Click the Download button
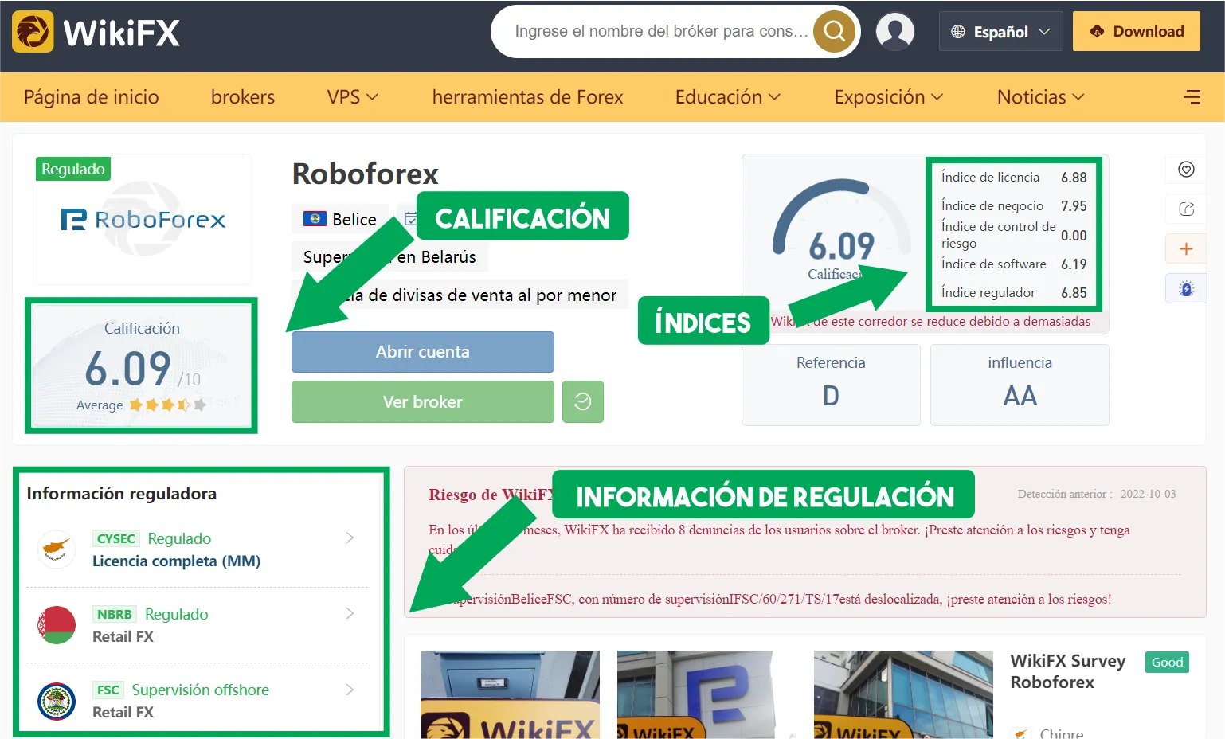Image resolution: width=1225 pixels, height=739 pixels. pos(1137,31)
